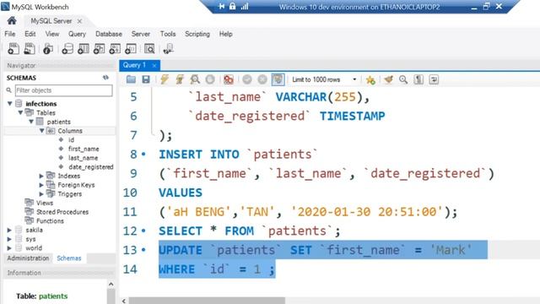This screenshot has width=540, height=304.
Task: Expand the Foreign Keys node
Action: [41, 185]
